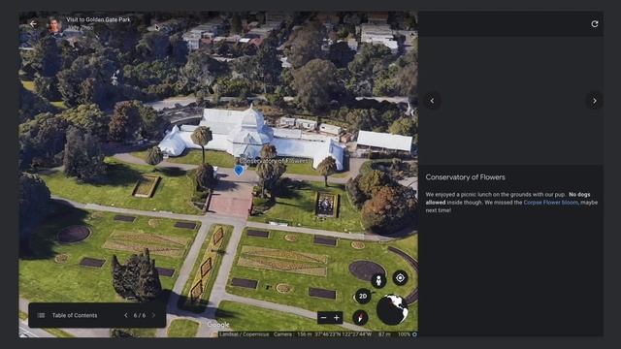Open the Table of Contents
This screenshot has height=349, width=621.
coord(75,315)
